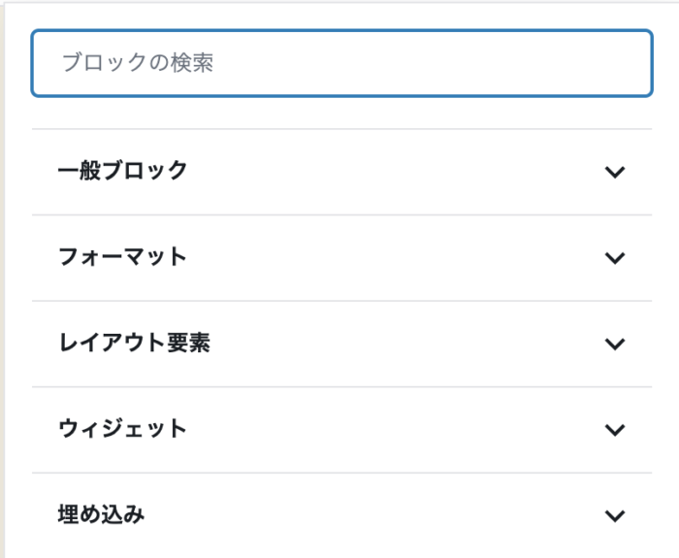Click the down arrow next to ウィジェット
679x558 pixels.
[x=614, y=430]
